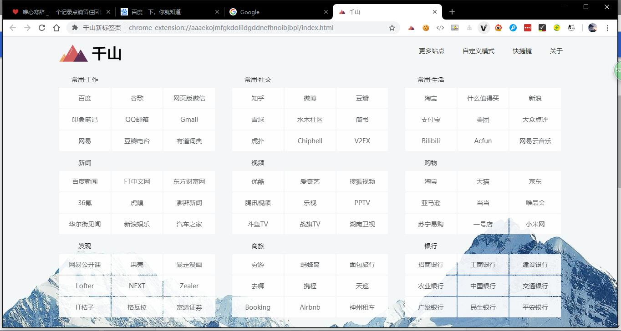Open the 什么值得买 tile
This screenshot has width=621, height=331.
483,98
